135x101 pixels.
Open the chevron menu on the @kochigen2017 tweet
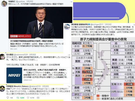pyautogui.click(x=134, y=25)
